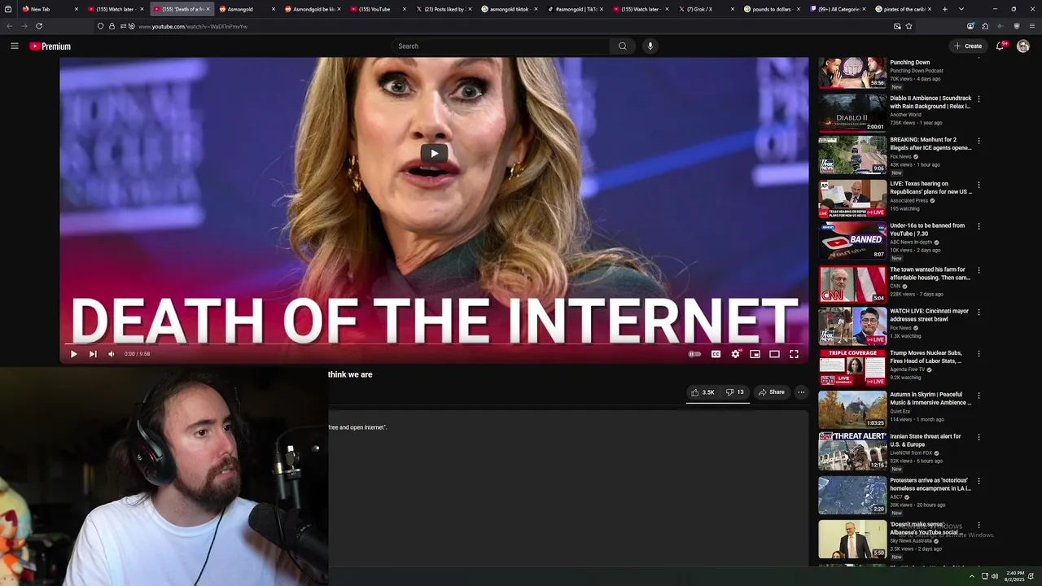Open the YouTube hamburger guide menu
Image resolution: width=1042 pixels, height=586 pixels.
point(15,46)
